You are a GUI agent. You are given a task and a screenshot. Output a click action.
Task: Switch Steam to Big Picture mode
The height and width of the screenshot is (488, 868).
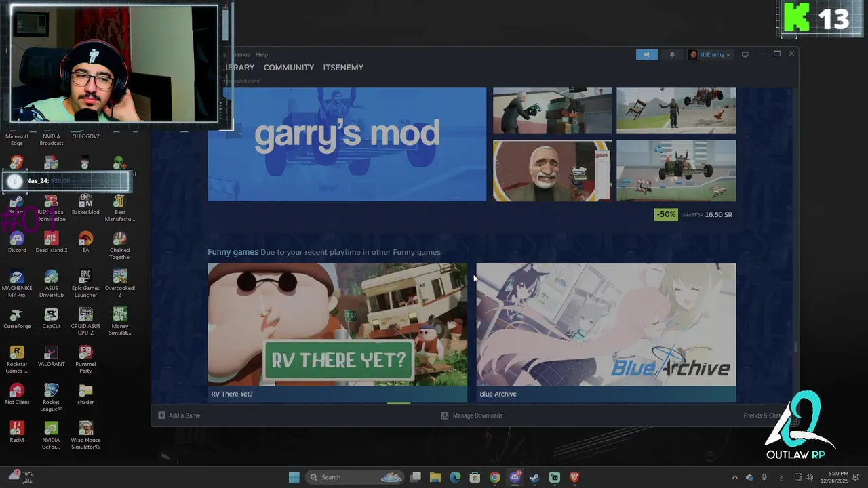[x=745, y=54]
